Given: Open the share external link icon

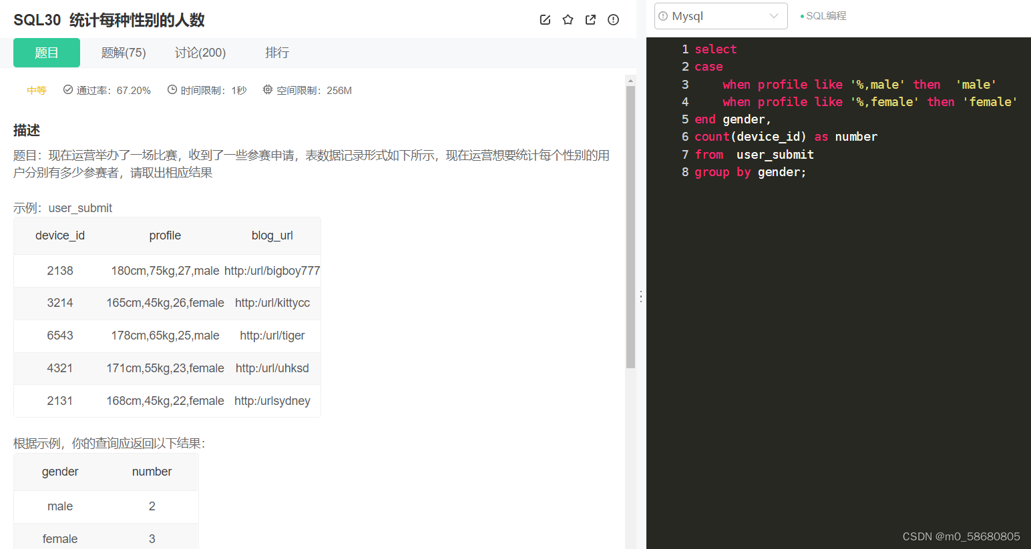Looking at the screenshot, I should [x=590, y=20].
